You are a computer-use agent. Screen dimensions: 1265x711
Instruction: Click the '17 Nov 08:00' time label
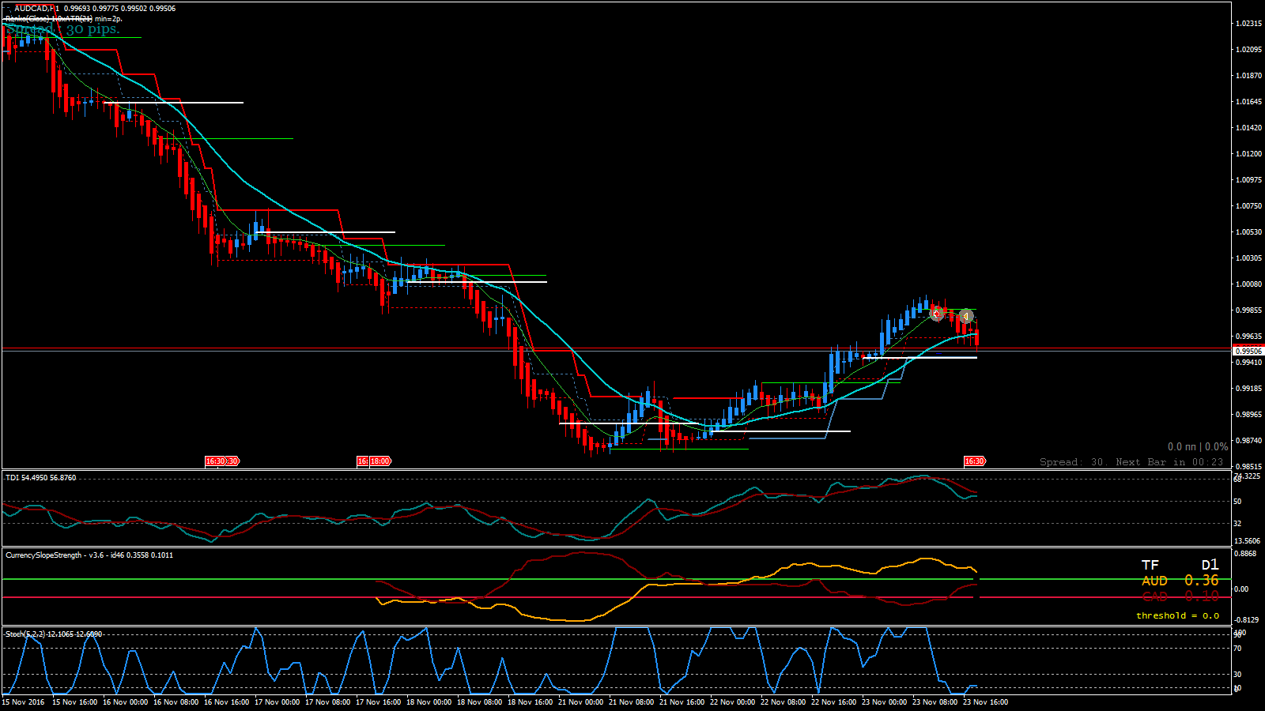[x=327, y=702]
